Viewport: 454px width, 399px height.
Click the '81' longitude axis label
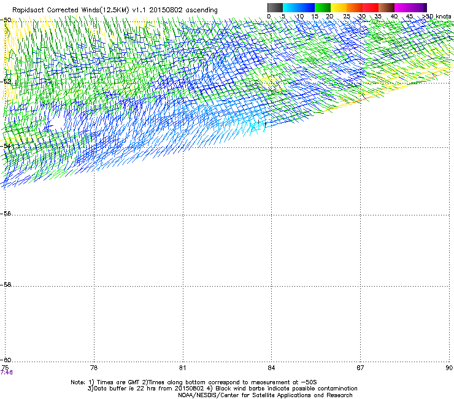(x=182, y=368)
